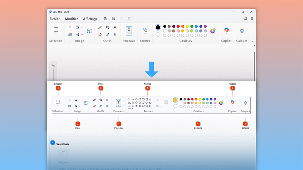Image resolution: width=303 pixels, height=170 pixels.
Task: Click the Share icon in the title menu row
Action: coord(114,19)
